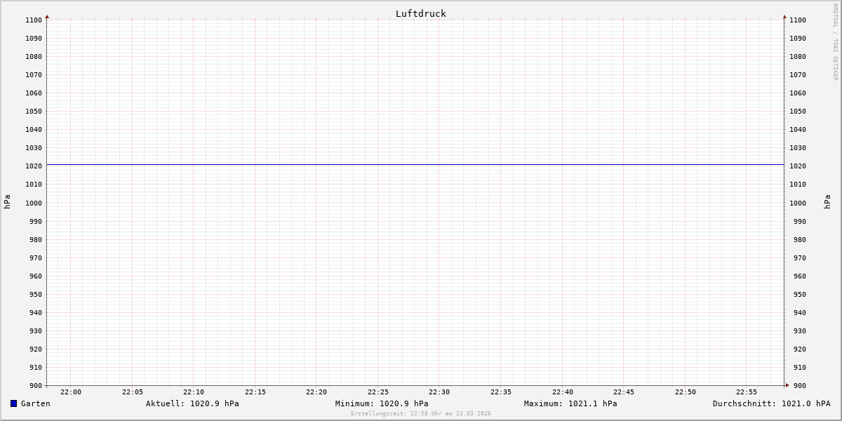The width and height of the screenshot is (842, 421).
Task: Click the 1100 label on the left axis
Action: (34, 20)
